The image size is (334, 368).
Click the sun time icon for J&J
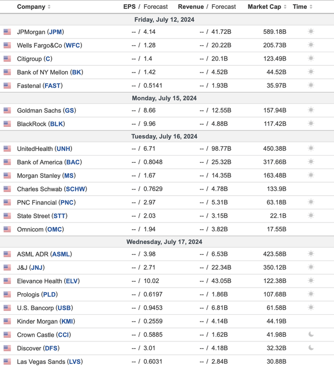pyautogui.click(x=311, y=267)
